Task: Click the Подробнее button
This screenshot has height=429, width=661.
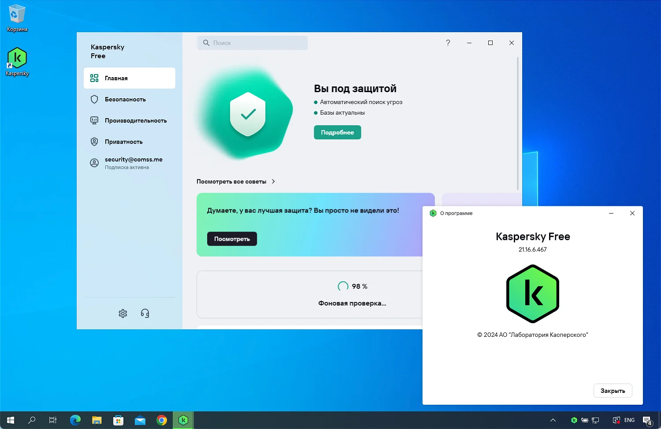Action: point(338,132)
